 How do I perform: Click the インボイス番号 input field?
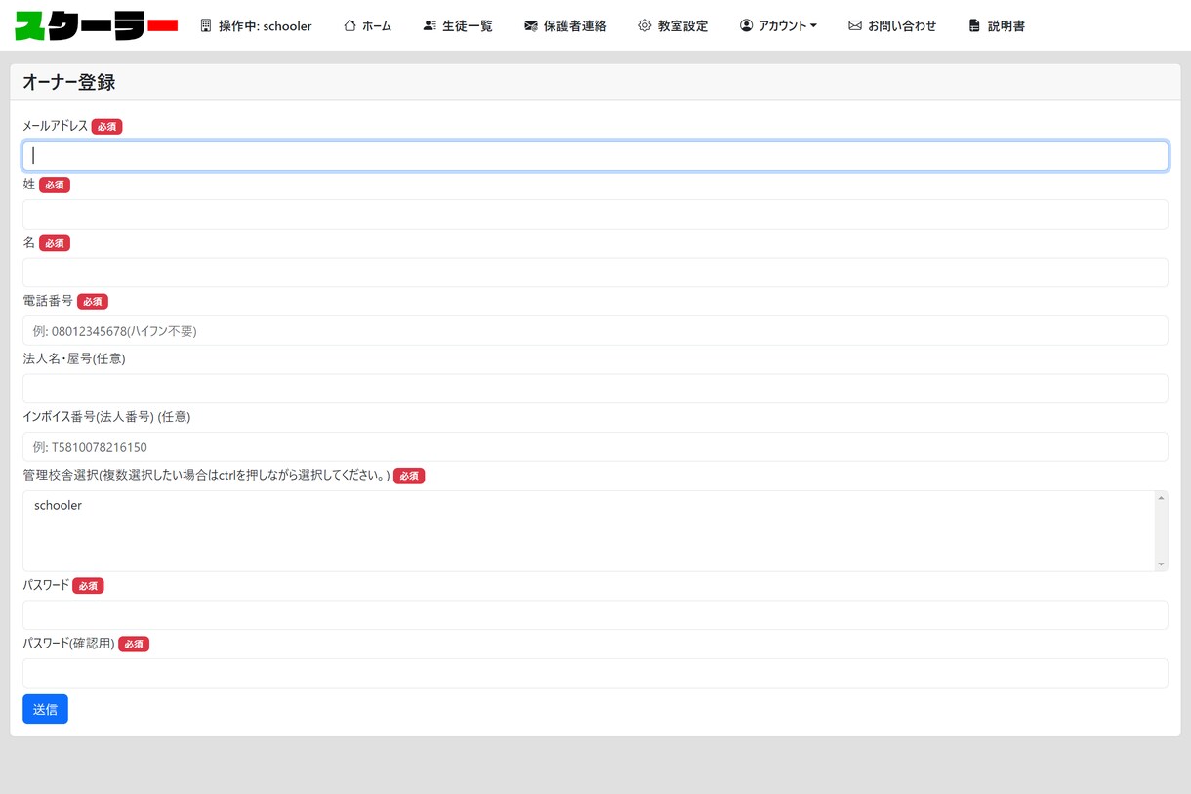(x=595, y=446)
